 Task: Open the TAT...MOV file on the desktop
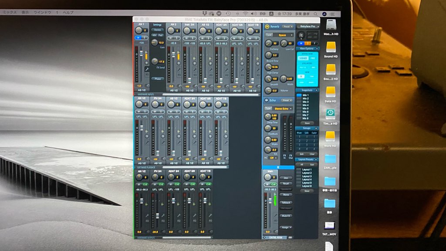click(329, 226)
